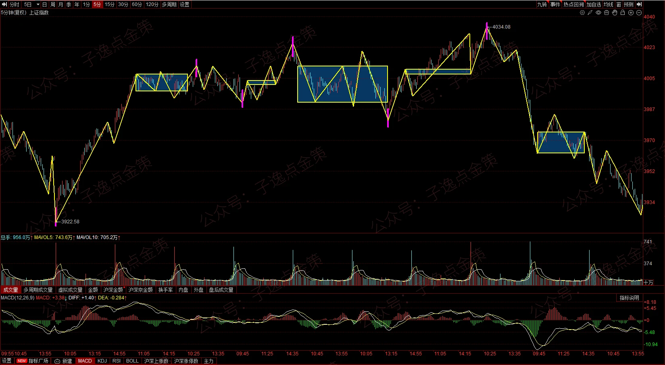Select 金额 in volume panel tabs

pyautogui.click(x=93, y=290)
